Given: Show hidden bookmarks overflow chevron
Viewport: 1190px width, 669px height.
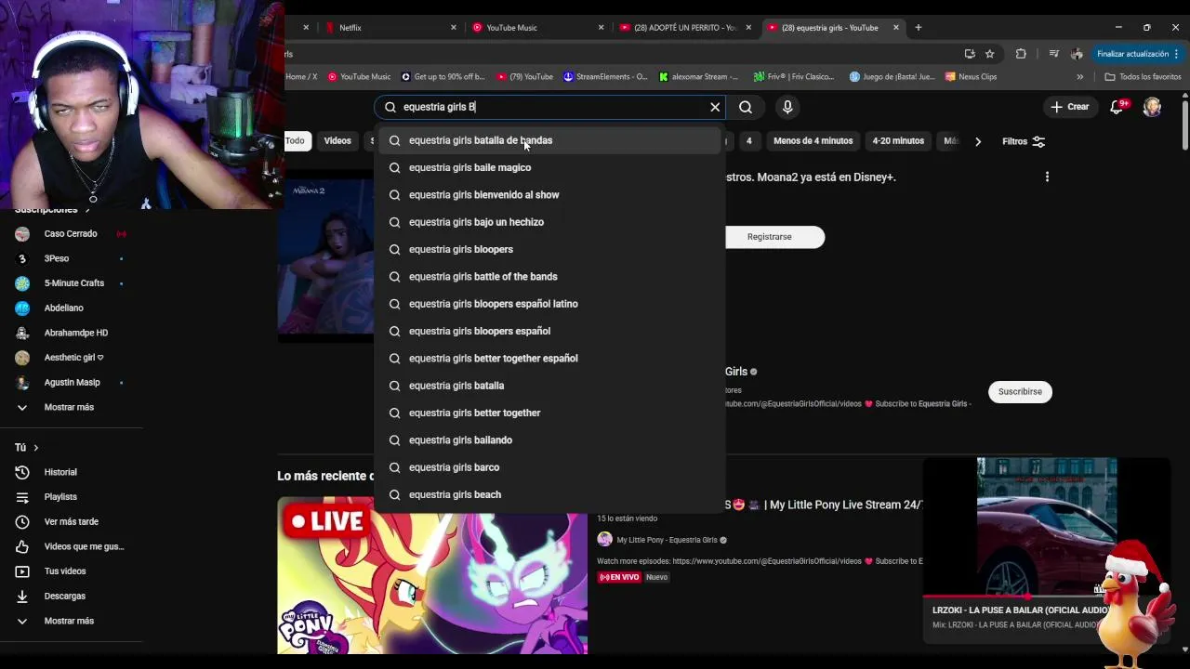Looking at the screenshot, I should 1079,77.
